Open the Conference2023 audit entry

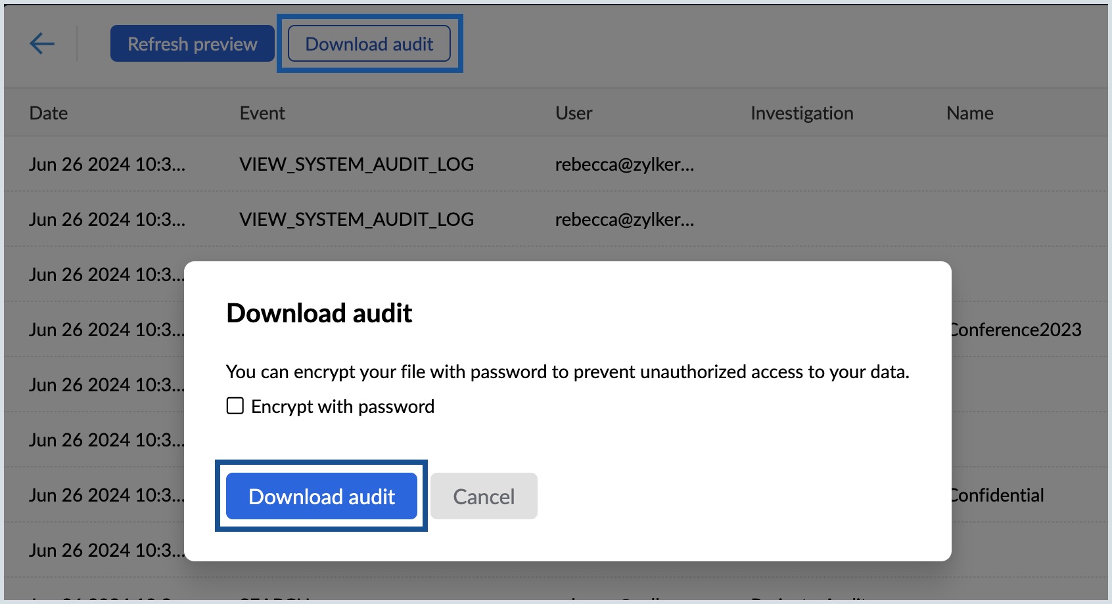(1015, 330)
